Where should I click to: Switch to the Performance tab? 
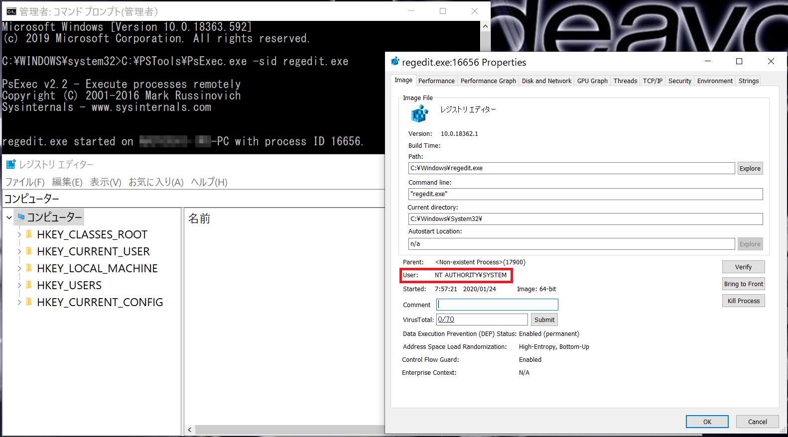click(436, 81)
